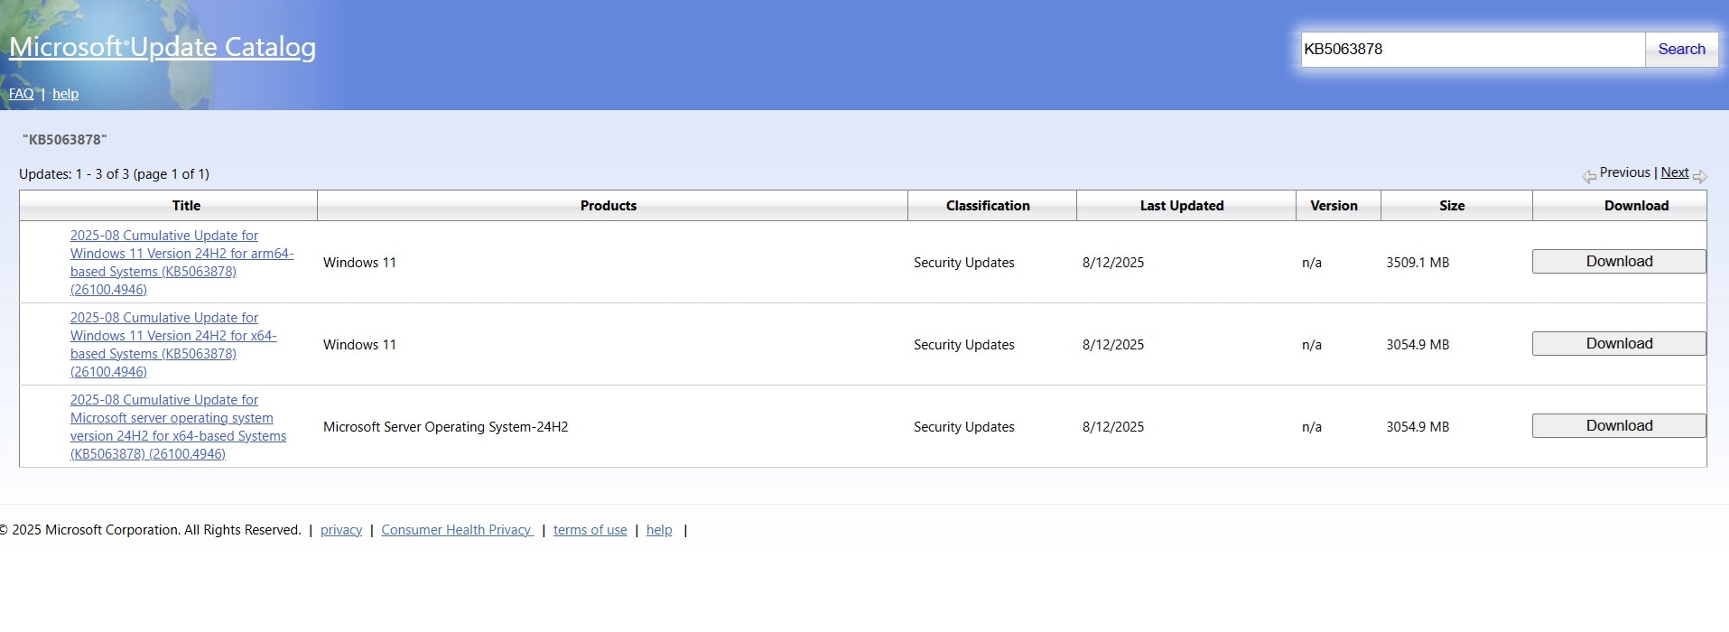
Task: Go to Next results page link
Action: pos(1675,172)
